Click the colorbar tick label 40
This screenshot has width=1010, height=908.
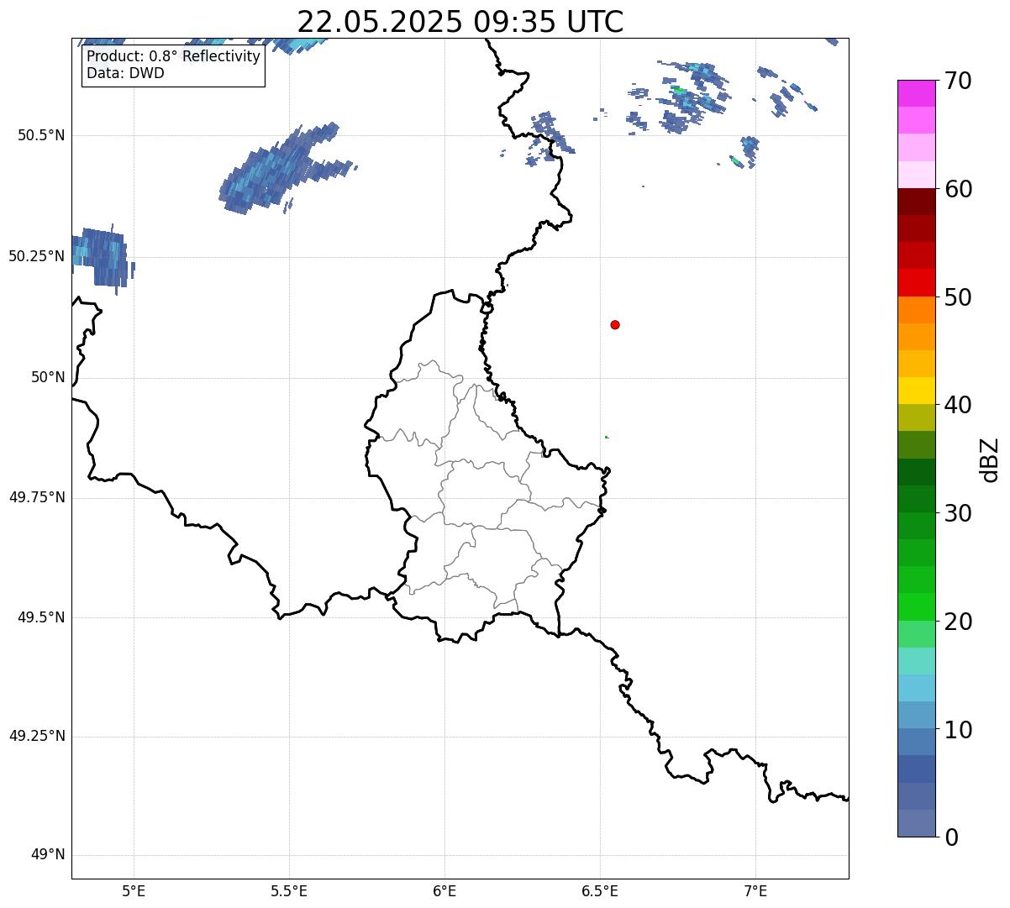(x=958, y=405)
